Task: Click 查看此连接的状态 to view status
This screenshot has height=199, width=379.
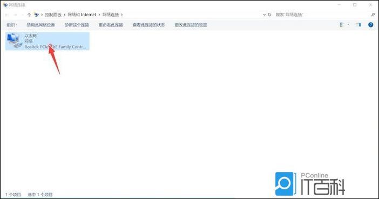Action: pyautogui.click(x=148, y=25)
